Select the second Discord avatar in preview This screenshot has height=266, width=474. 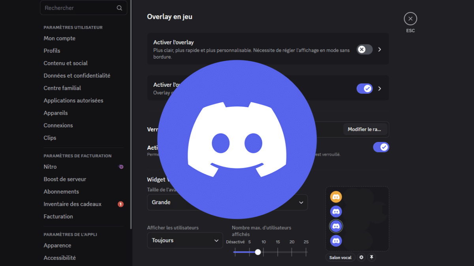(336, 212)
